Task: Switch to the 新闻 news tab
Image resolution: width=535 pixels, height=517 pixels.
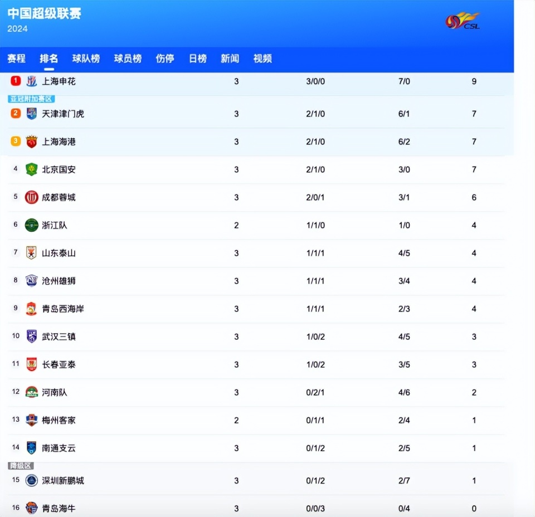Action: coord(230,58)
